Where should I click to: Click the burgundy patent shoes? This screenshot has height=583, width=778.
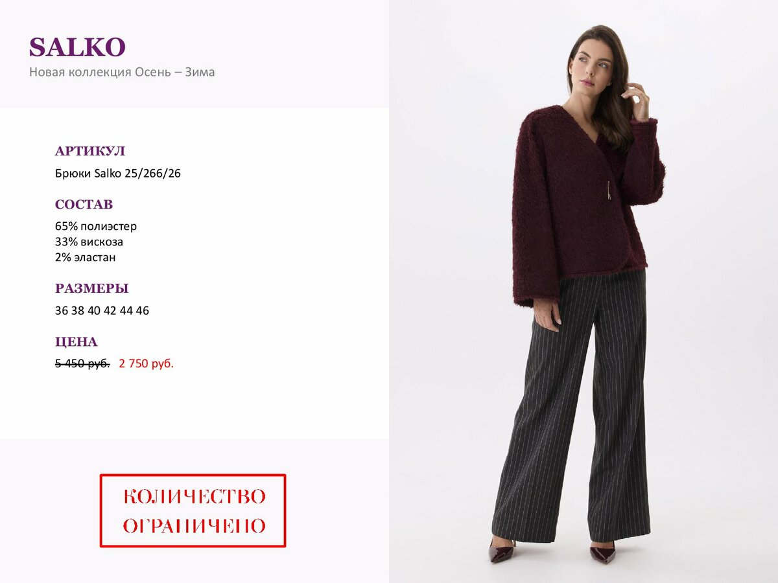coord(551,552)
